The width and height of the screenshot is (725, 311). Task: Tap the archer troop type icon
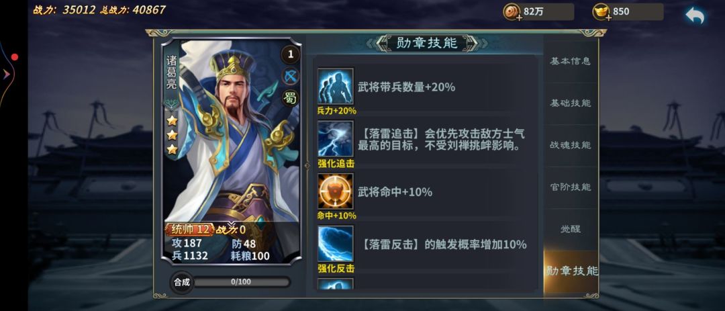[x=291, y=77]
